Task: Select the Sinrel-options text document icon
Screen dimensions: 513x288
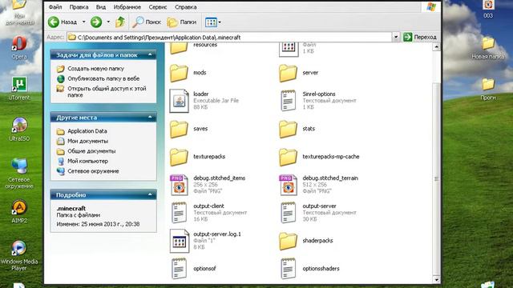Action: tap(288, 101)
